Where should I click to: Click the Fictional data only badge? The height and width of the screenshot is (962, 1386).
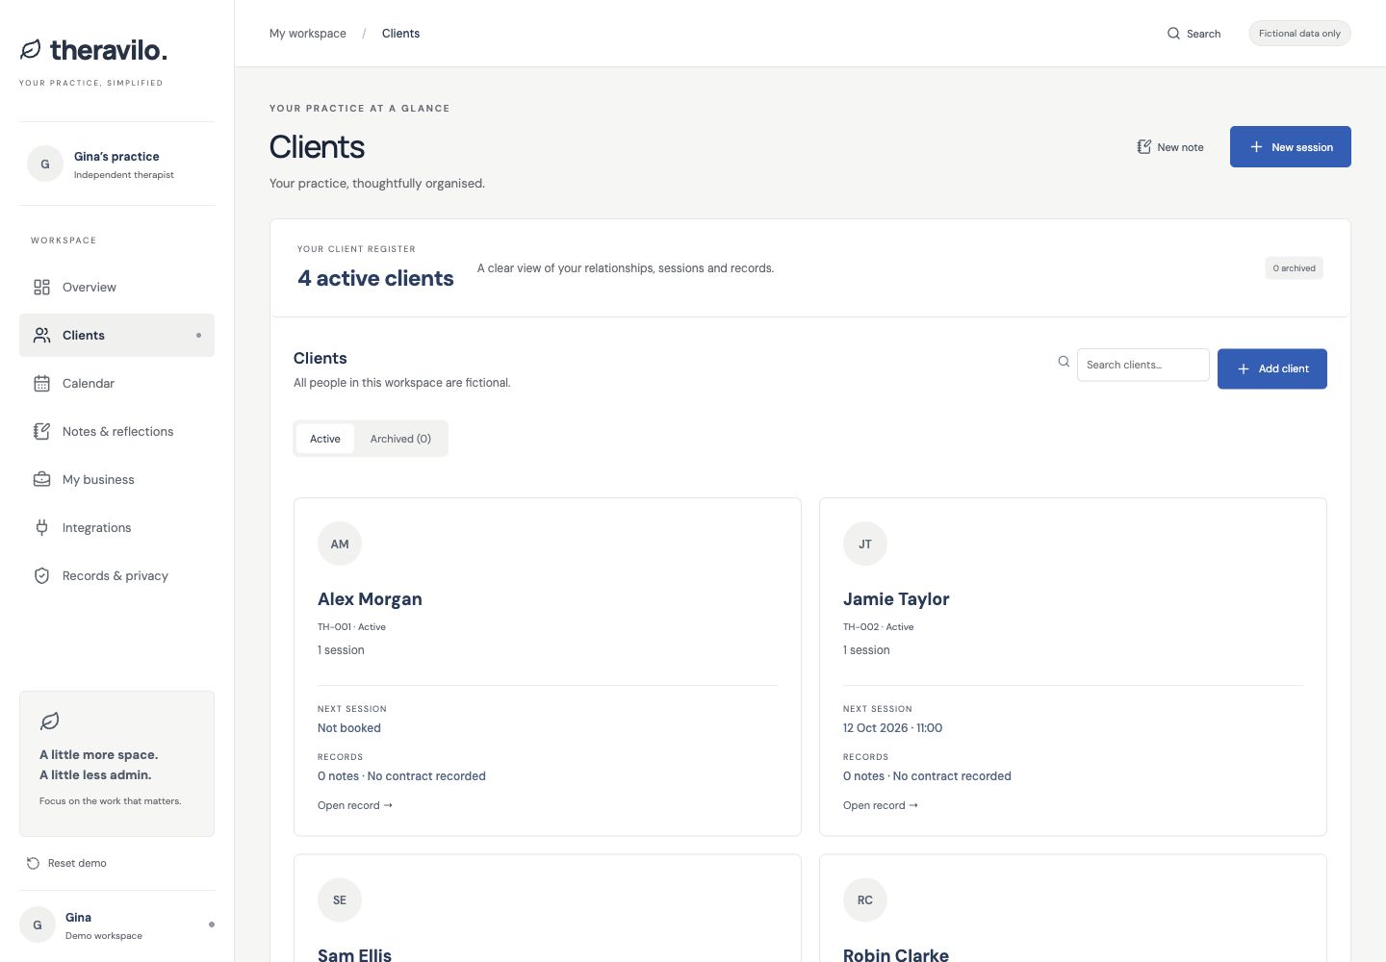tap(1299, 34)
